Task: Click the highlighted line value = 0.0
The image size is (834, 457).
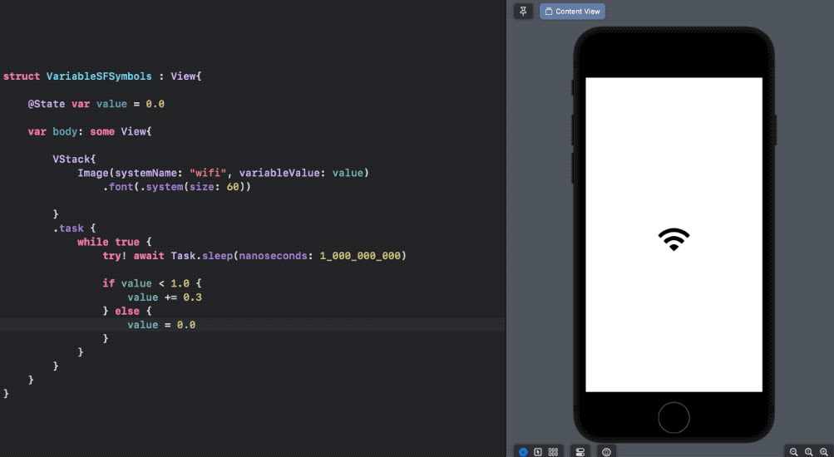Action: point(161,325)
